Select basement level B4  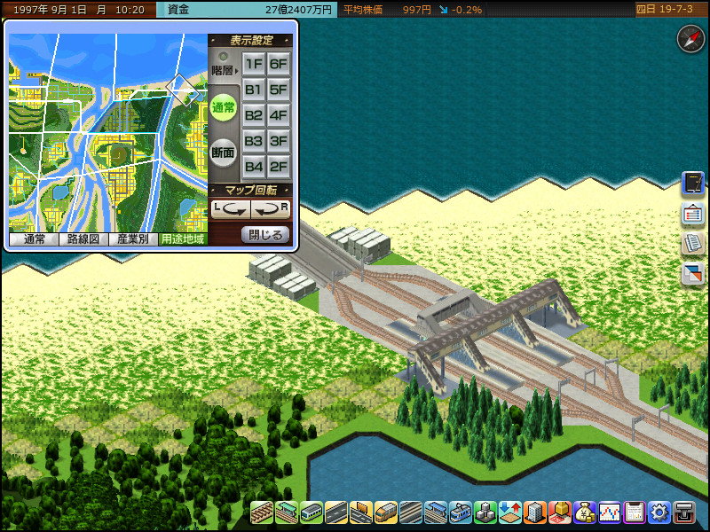(254, 167)
